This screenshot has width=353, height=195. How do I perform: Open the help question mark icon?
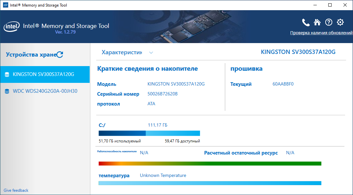tap(329, 22)
